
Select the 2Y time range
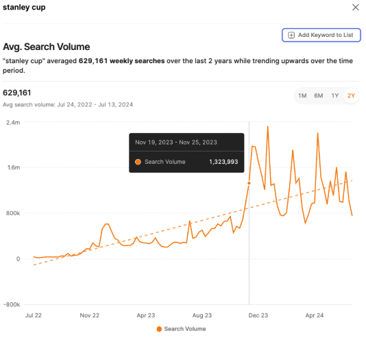coord(351,96)
